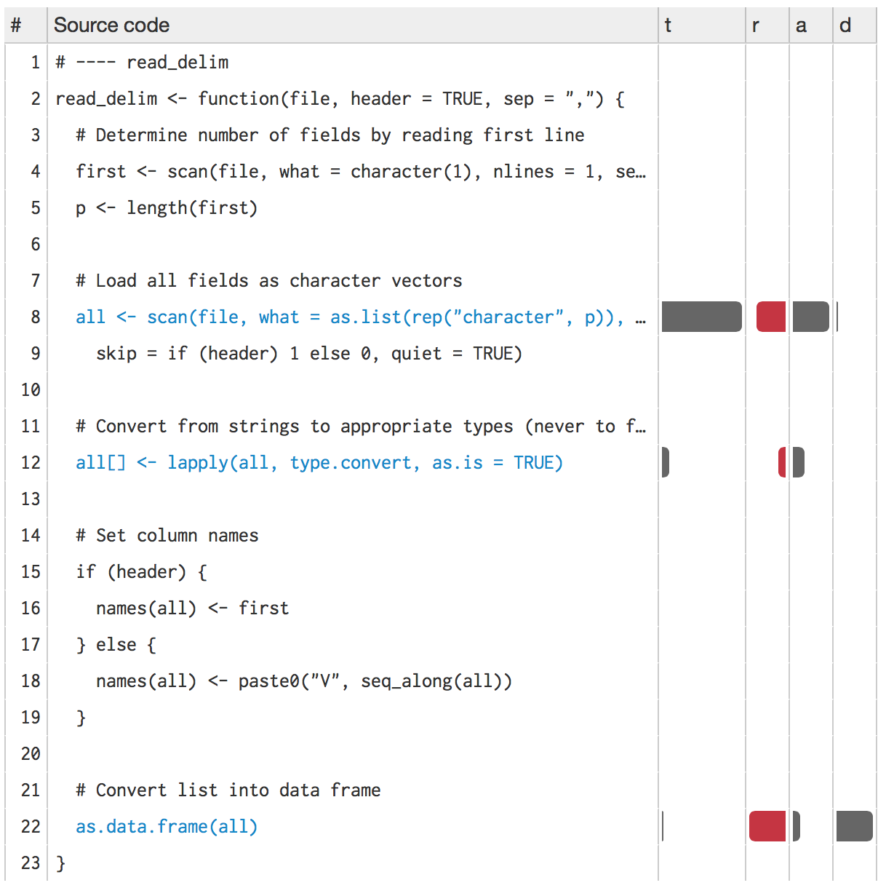886x888 pixels.
Task: Follow the 'as.data.frame(all)' code link
Action: click(x=167, y=827)
